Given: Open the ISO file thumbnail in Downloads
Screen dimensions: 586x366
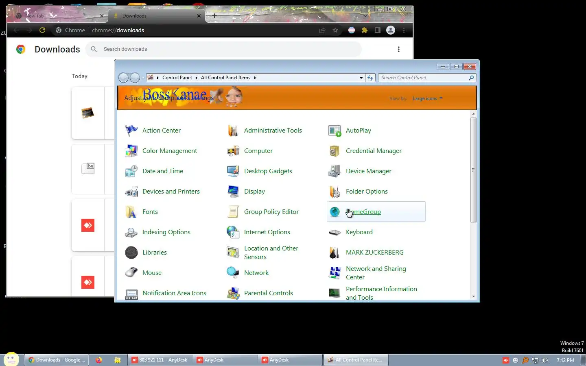Looking at the screenshot, I should click(88, 168).
